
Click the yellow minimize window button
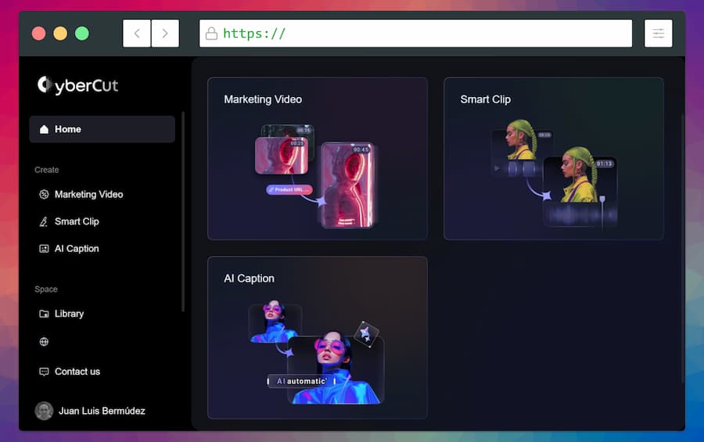(x=60, y=33)
